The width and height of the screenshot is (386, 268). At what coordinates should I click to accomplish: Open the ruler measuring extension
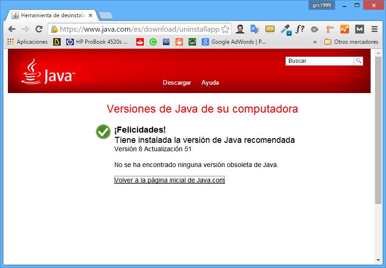pos(270,29)
